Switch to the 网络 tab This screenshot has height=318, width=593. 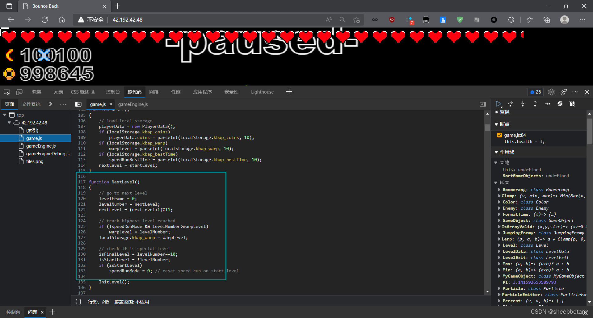154,92
